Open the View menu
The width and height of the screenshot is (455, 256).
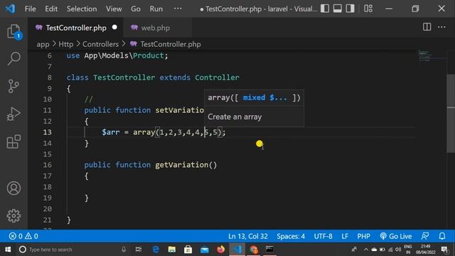click(x=114, y=9)
